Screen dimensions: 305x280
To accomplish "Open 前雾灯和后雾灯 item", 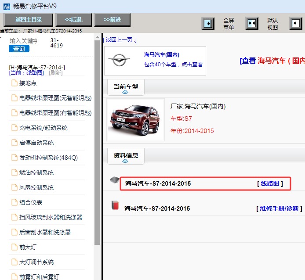I will [39, 277].
